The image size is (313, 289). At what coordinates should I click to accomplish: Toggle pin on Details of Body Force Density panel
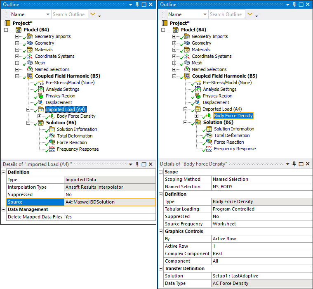294,164
